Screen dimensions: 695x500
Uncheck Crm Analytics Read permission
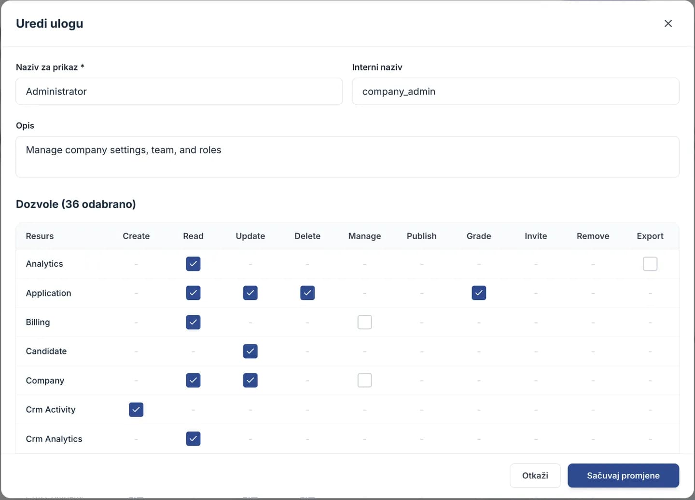click(x=193, y=439)
